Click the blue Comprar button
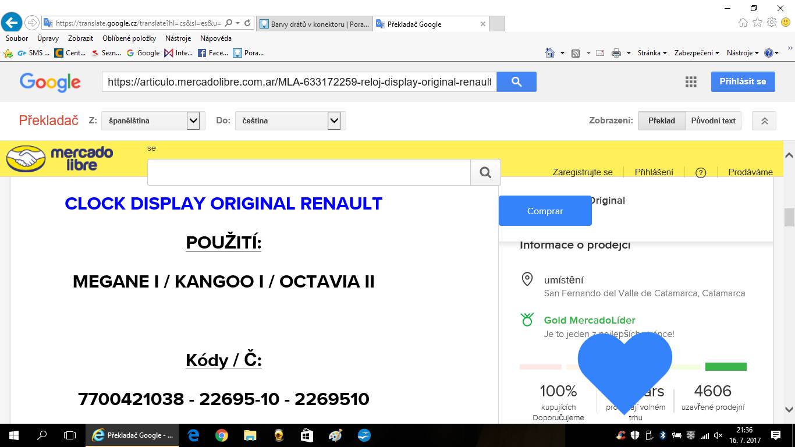795x447 pixels. (x=545, y=211)
